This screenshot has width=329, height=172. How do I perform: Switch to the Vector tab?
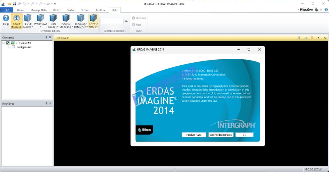click(71, 10)
